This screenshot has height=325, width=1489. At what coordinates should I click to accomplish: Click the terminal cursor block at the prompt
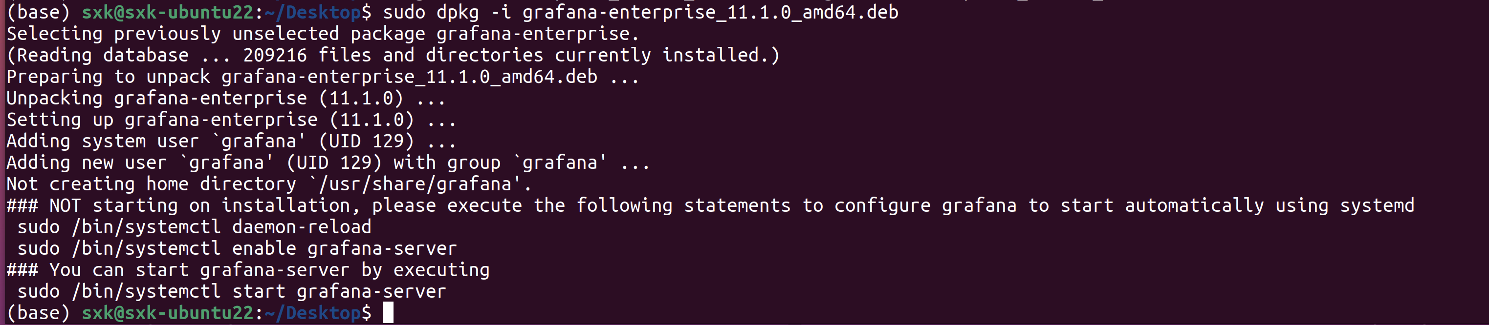[x=388, y=312]
